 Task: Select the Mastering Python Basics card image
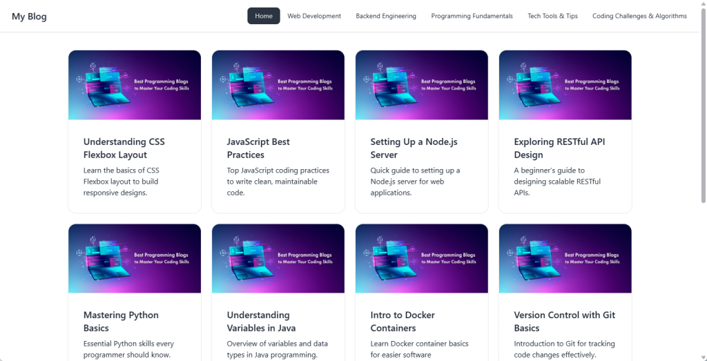(135, 258)
